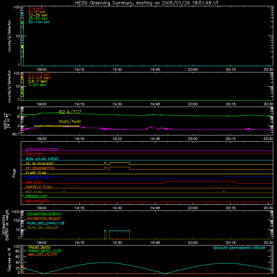Click the 60 tick on the Degrees axis
This screenshot has height=277, width=277.
[x=18, y=257]
